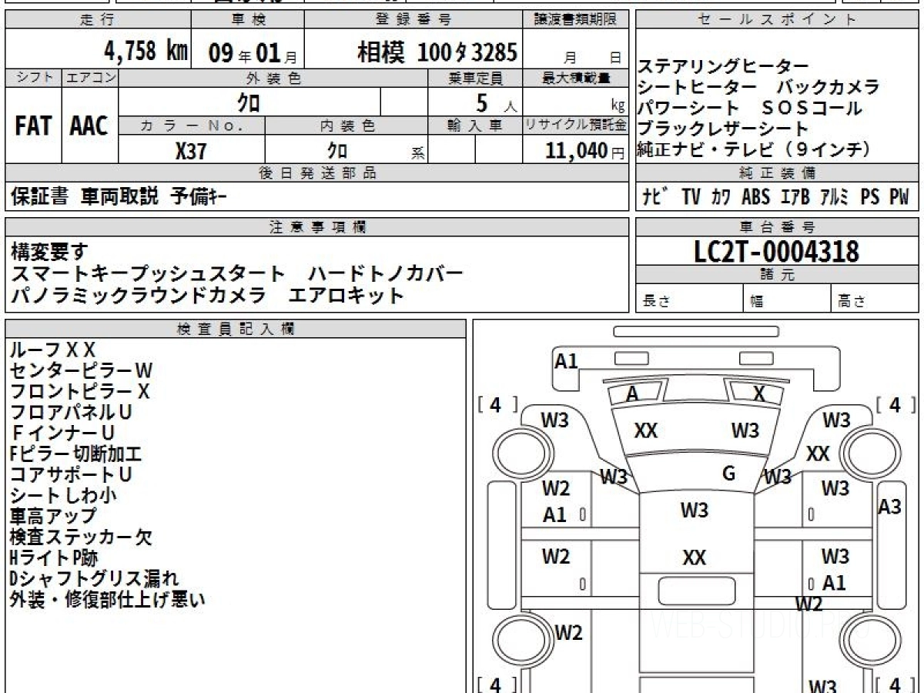The height and width of the screenshot is (693, 924).
Task: Select the クロ value under 内装色
Action: click(x=337, y=150)
